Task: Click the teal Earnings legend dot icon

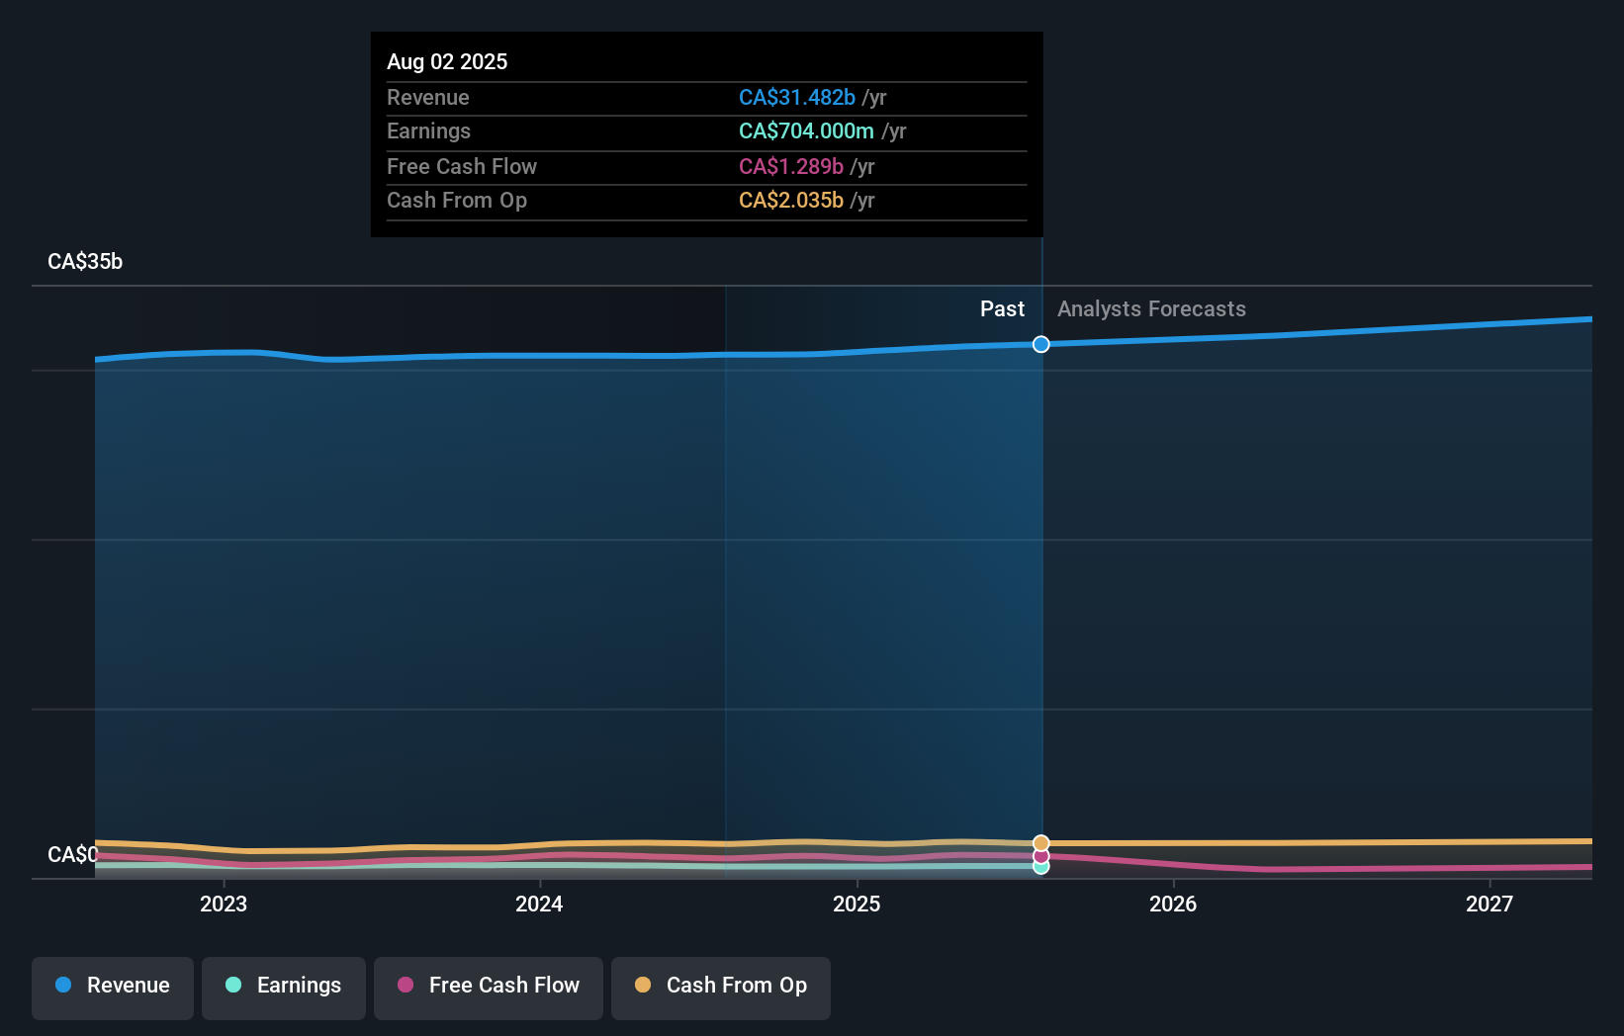Action: (x=233, y=986)
